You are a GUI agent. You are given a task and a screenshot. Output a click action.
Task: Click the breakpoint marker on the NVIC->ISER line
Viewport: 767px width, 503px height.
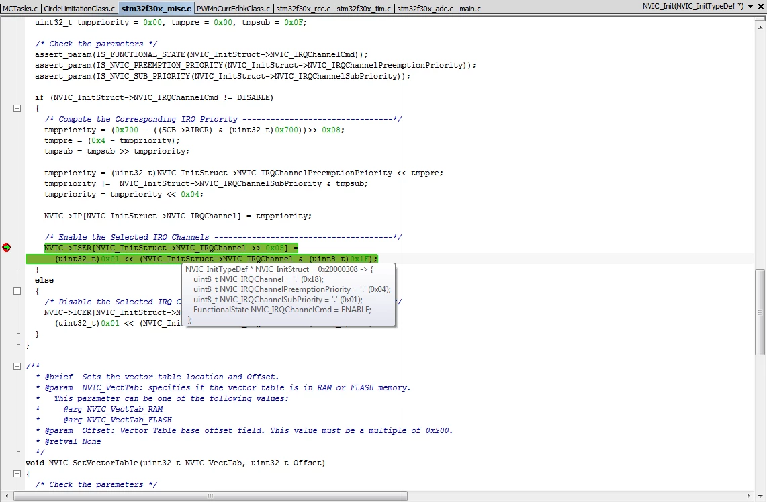click(x=6, y=248)
